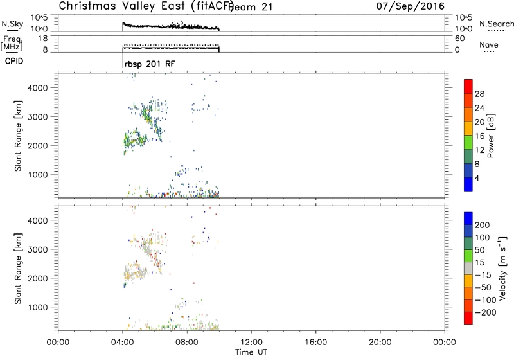Click the 1000 tick on velocity panel axis
Screen dimensions: 514x356
tap(38, 307)
